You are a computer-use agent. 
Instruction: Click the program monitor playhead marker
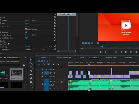pos(102,47)
